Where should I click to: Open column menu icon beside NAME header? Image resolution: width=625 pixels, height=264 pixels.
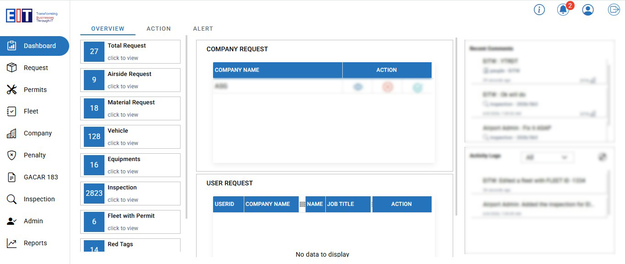(x=302, y=205)
